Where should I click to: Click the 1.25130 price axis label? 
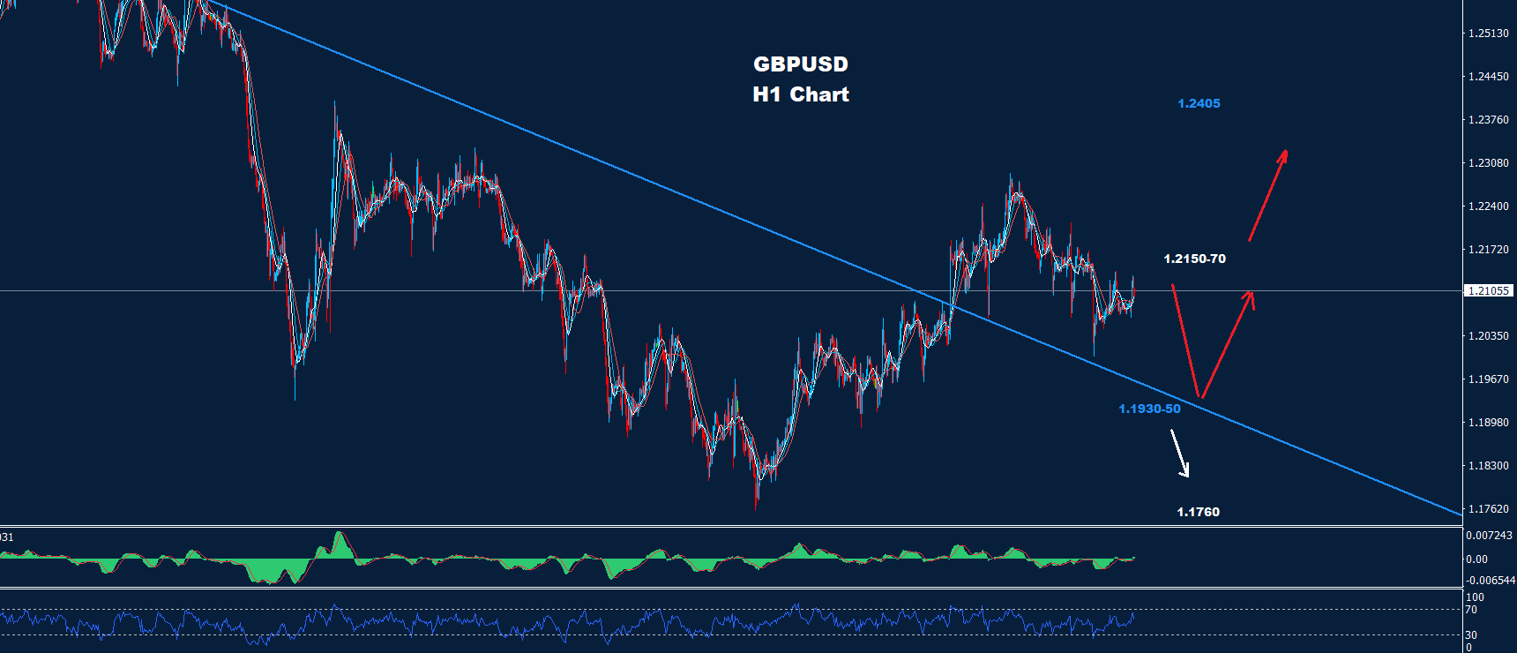(1488, 34)
